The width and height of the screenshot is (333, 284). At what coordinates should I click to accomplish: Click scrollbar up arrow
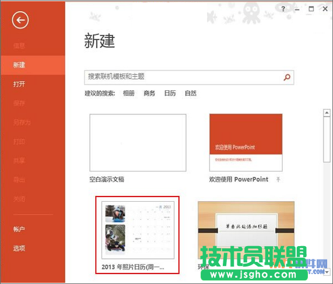(327, 113)
